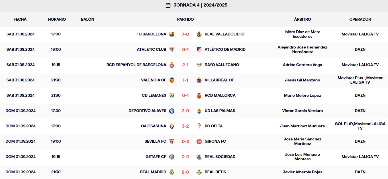The image size is (388, 179).
Task: Open the 7-0 Barcelona match score
Action: click(x=185, y=34)
